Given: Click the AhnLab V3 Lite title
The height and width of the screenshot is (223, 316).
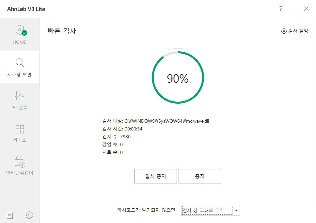Looking at the screenshot, I should tap(26, 9).
